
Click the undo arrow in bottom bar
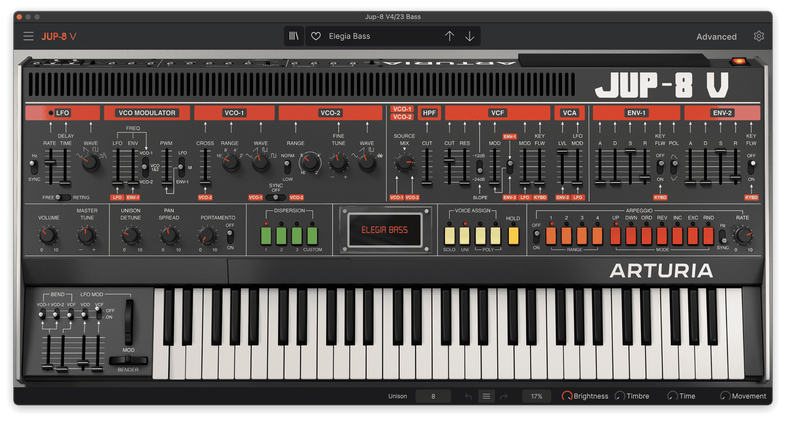click(x=468, y=396)
